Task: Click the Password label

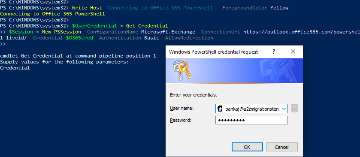Action: 181,120
